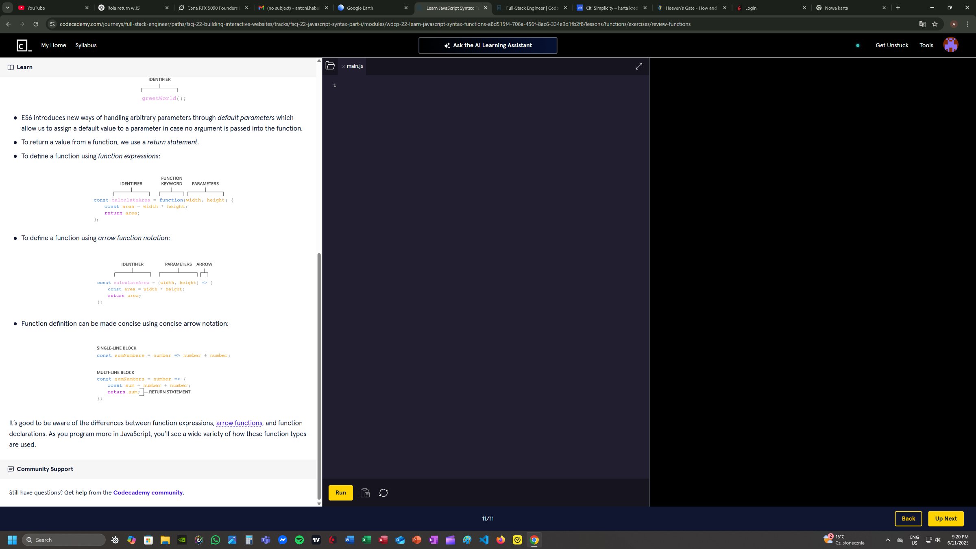Screen dimensions: 976x549
Task: Click the teal status dot indicator
Action: click(x=858, y=45)
